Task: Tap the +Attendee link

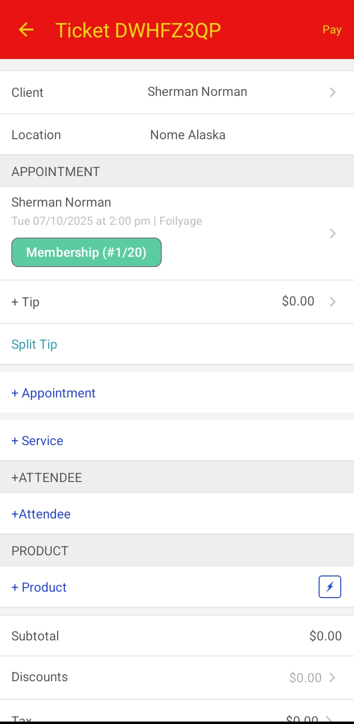Action: [41, 514]
